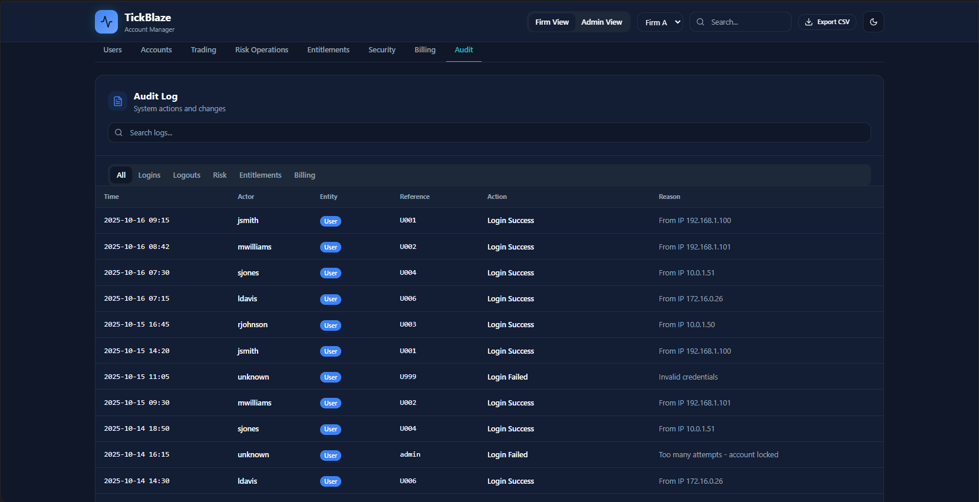Open the Security tab

coord(381,50)
